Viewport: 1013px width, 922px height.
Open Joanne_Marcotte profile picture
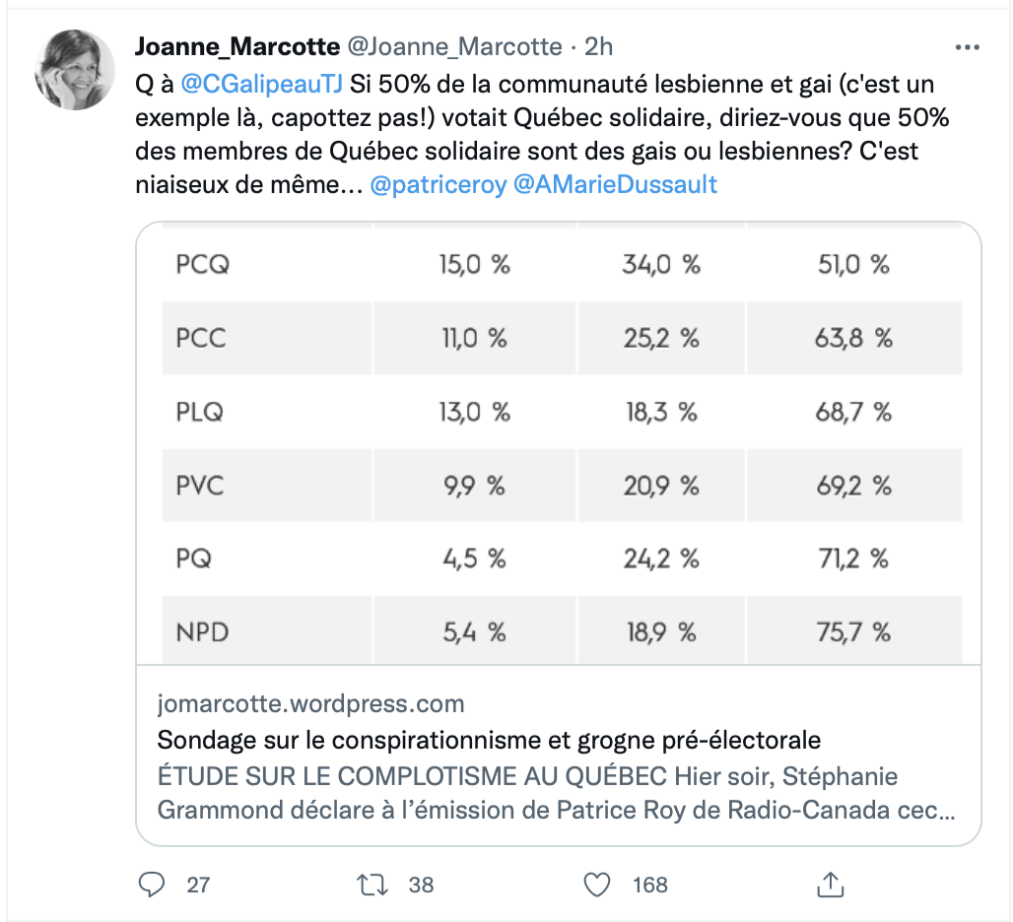[x=74, y=70]
